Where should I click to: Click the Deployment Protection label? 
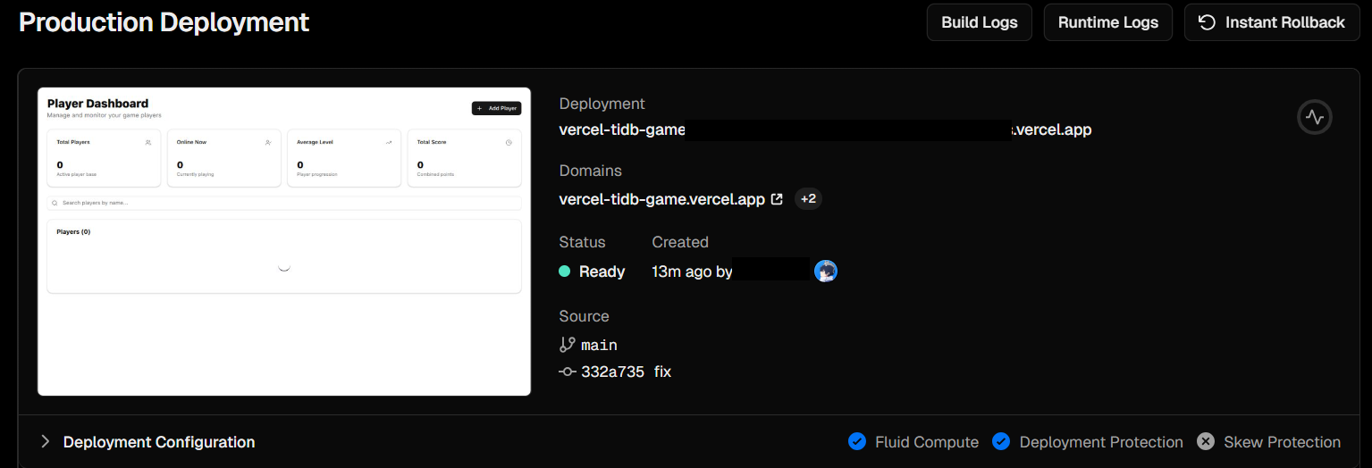pos(1101,442)
